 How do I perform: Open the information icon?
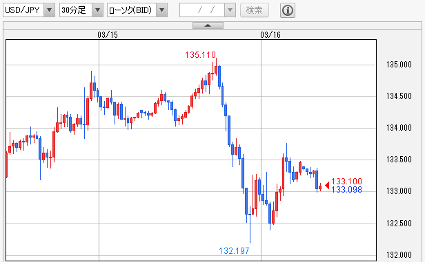(x=287, y=10)
